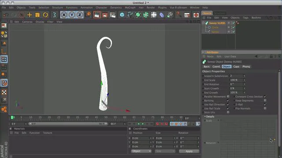Open the MoGraph menu
282x158 pixels.
tap(130, 7)
